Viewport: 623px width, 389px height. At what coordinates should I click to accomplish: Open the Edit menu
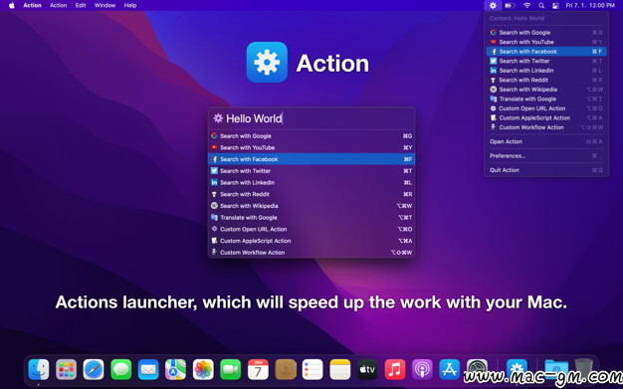(x=81, y=6)
